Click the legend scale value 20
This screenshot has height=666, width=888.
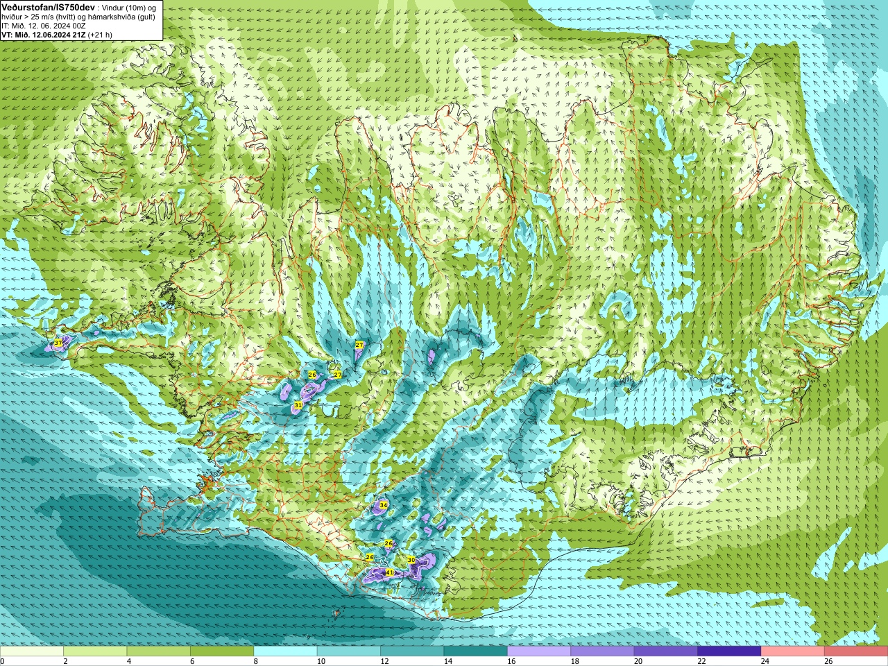[x=638, y=661]
